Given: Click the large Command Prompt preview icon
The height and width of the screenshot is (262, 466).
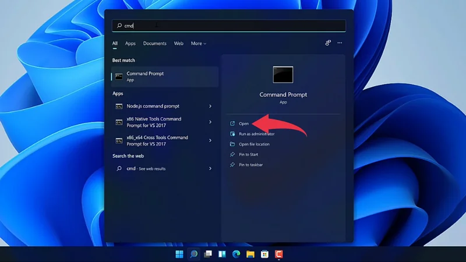Looking at the screenshot, I should pos(283,75).
